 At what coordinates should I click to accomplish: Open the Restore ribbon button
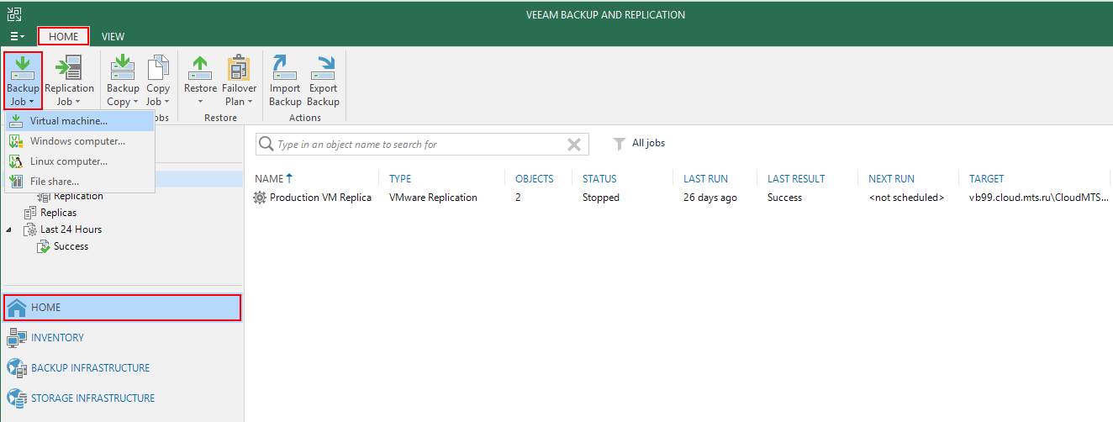click(x=200, y=81)
